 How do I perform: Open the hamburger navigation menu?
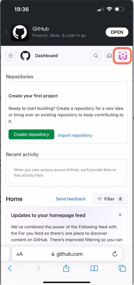click(11, 56)
